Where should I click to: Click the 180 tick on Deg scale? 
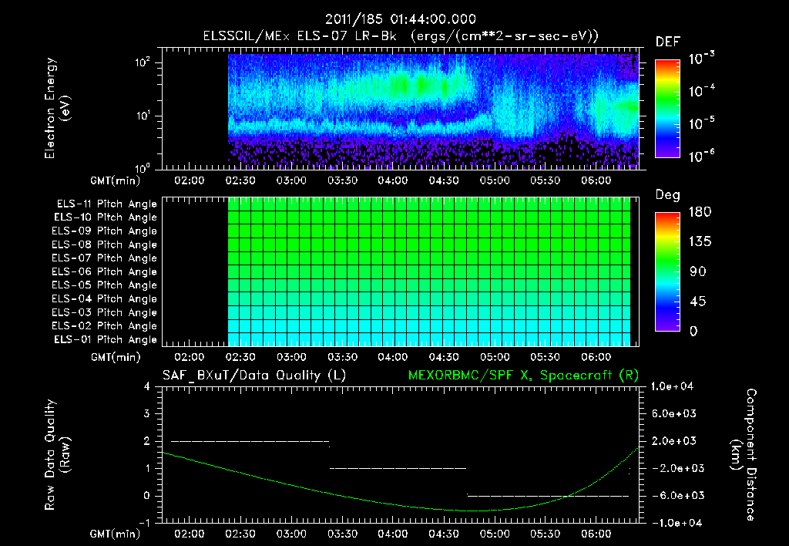point(700,211)
